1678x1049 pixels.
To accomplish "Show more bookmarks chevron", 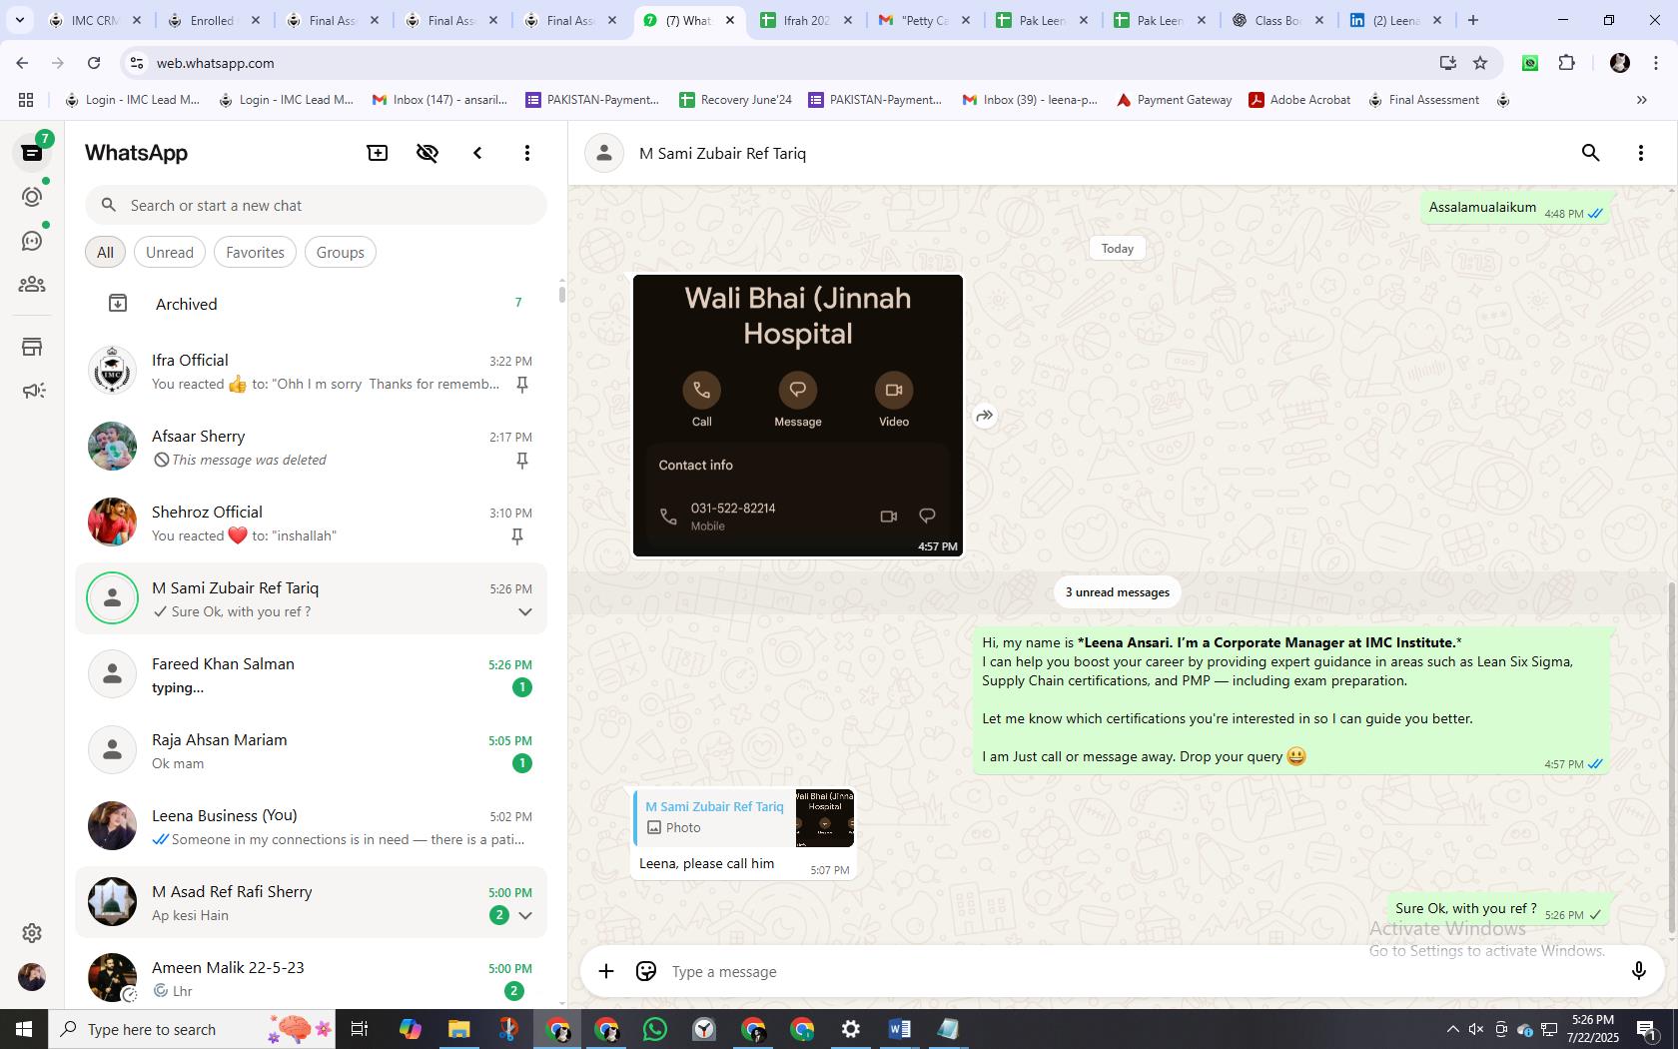I will coord(1641,100).
